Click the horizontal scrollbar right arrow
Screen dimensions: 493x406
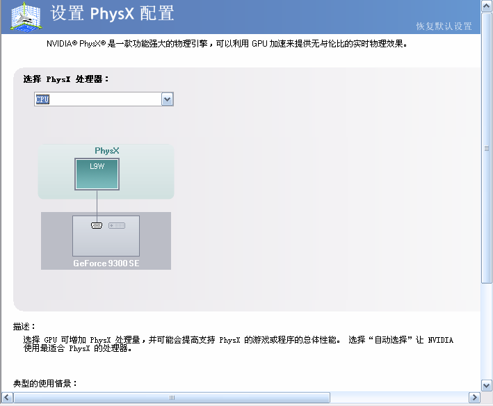click(x=474, y=398)
